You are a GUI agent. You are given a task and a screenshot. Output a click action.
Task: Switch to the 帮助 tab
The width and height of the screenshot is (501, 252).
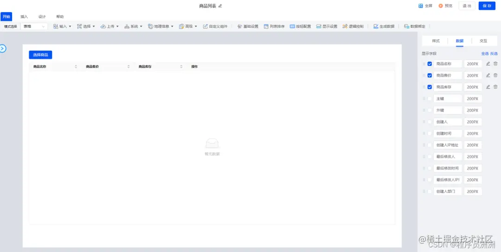60,17
